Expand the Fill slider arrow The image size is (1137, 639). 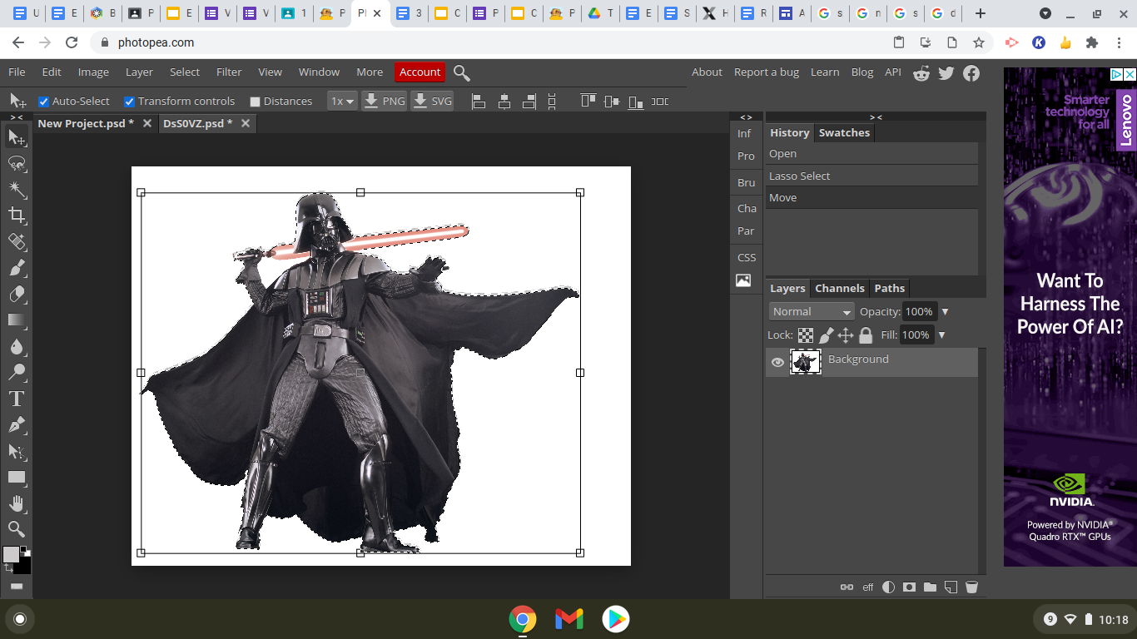(941, 335)
